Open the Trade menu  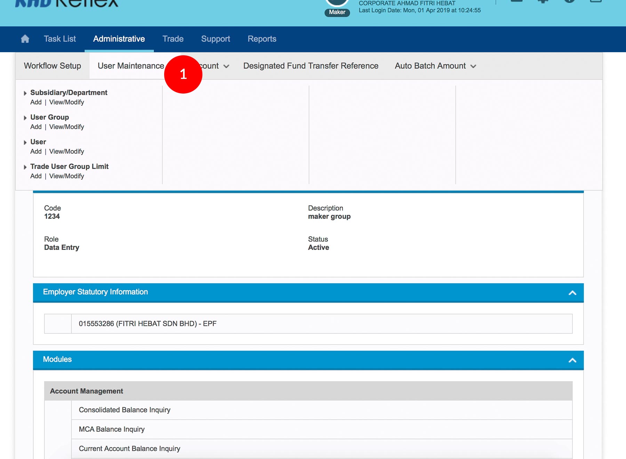[x=173, y=39]
